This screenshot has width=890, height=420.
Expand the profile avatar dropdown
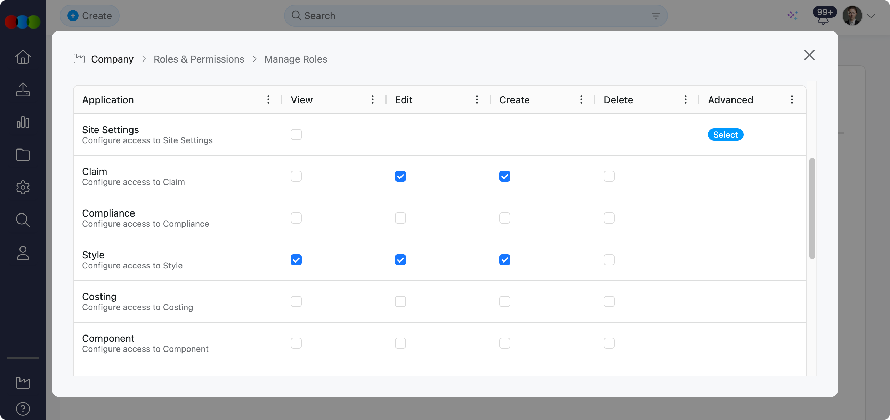coord(871,16)
